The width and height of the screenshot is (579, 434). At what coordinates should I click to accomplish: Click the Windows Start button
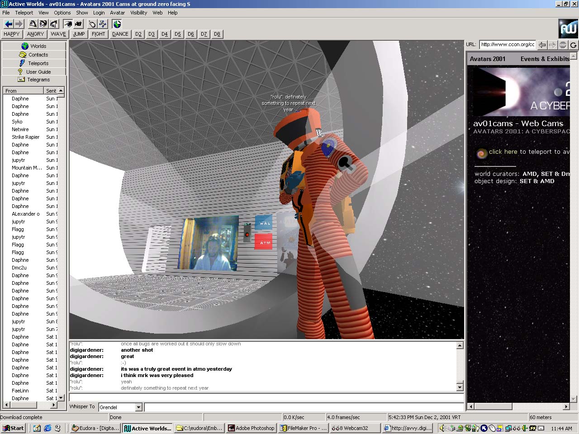[13, 428]
